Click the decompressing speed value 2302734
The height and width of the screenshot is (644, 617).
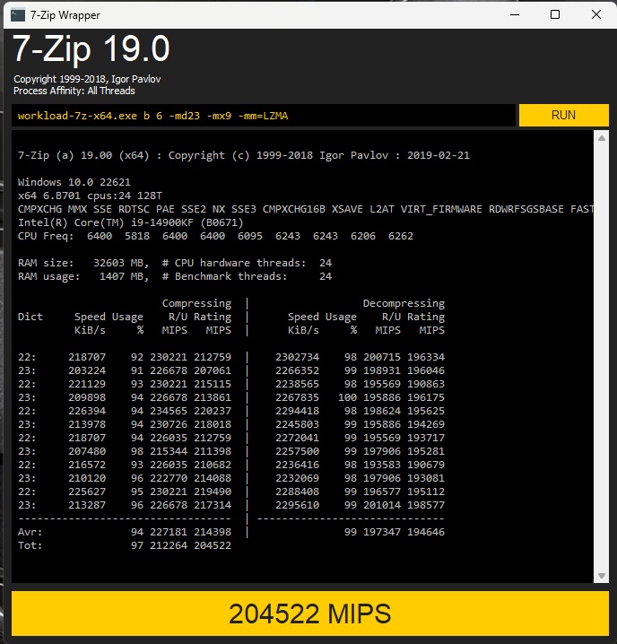click(x=298, y=357)
